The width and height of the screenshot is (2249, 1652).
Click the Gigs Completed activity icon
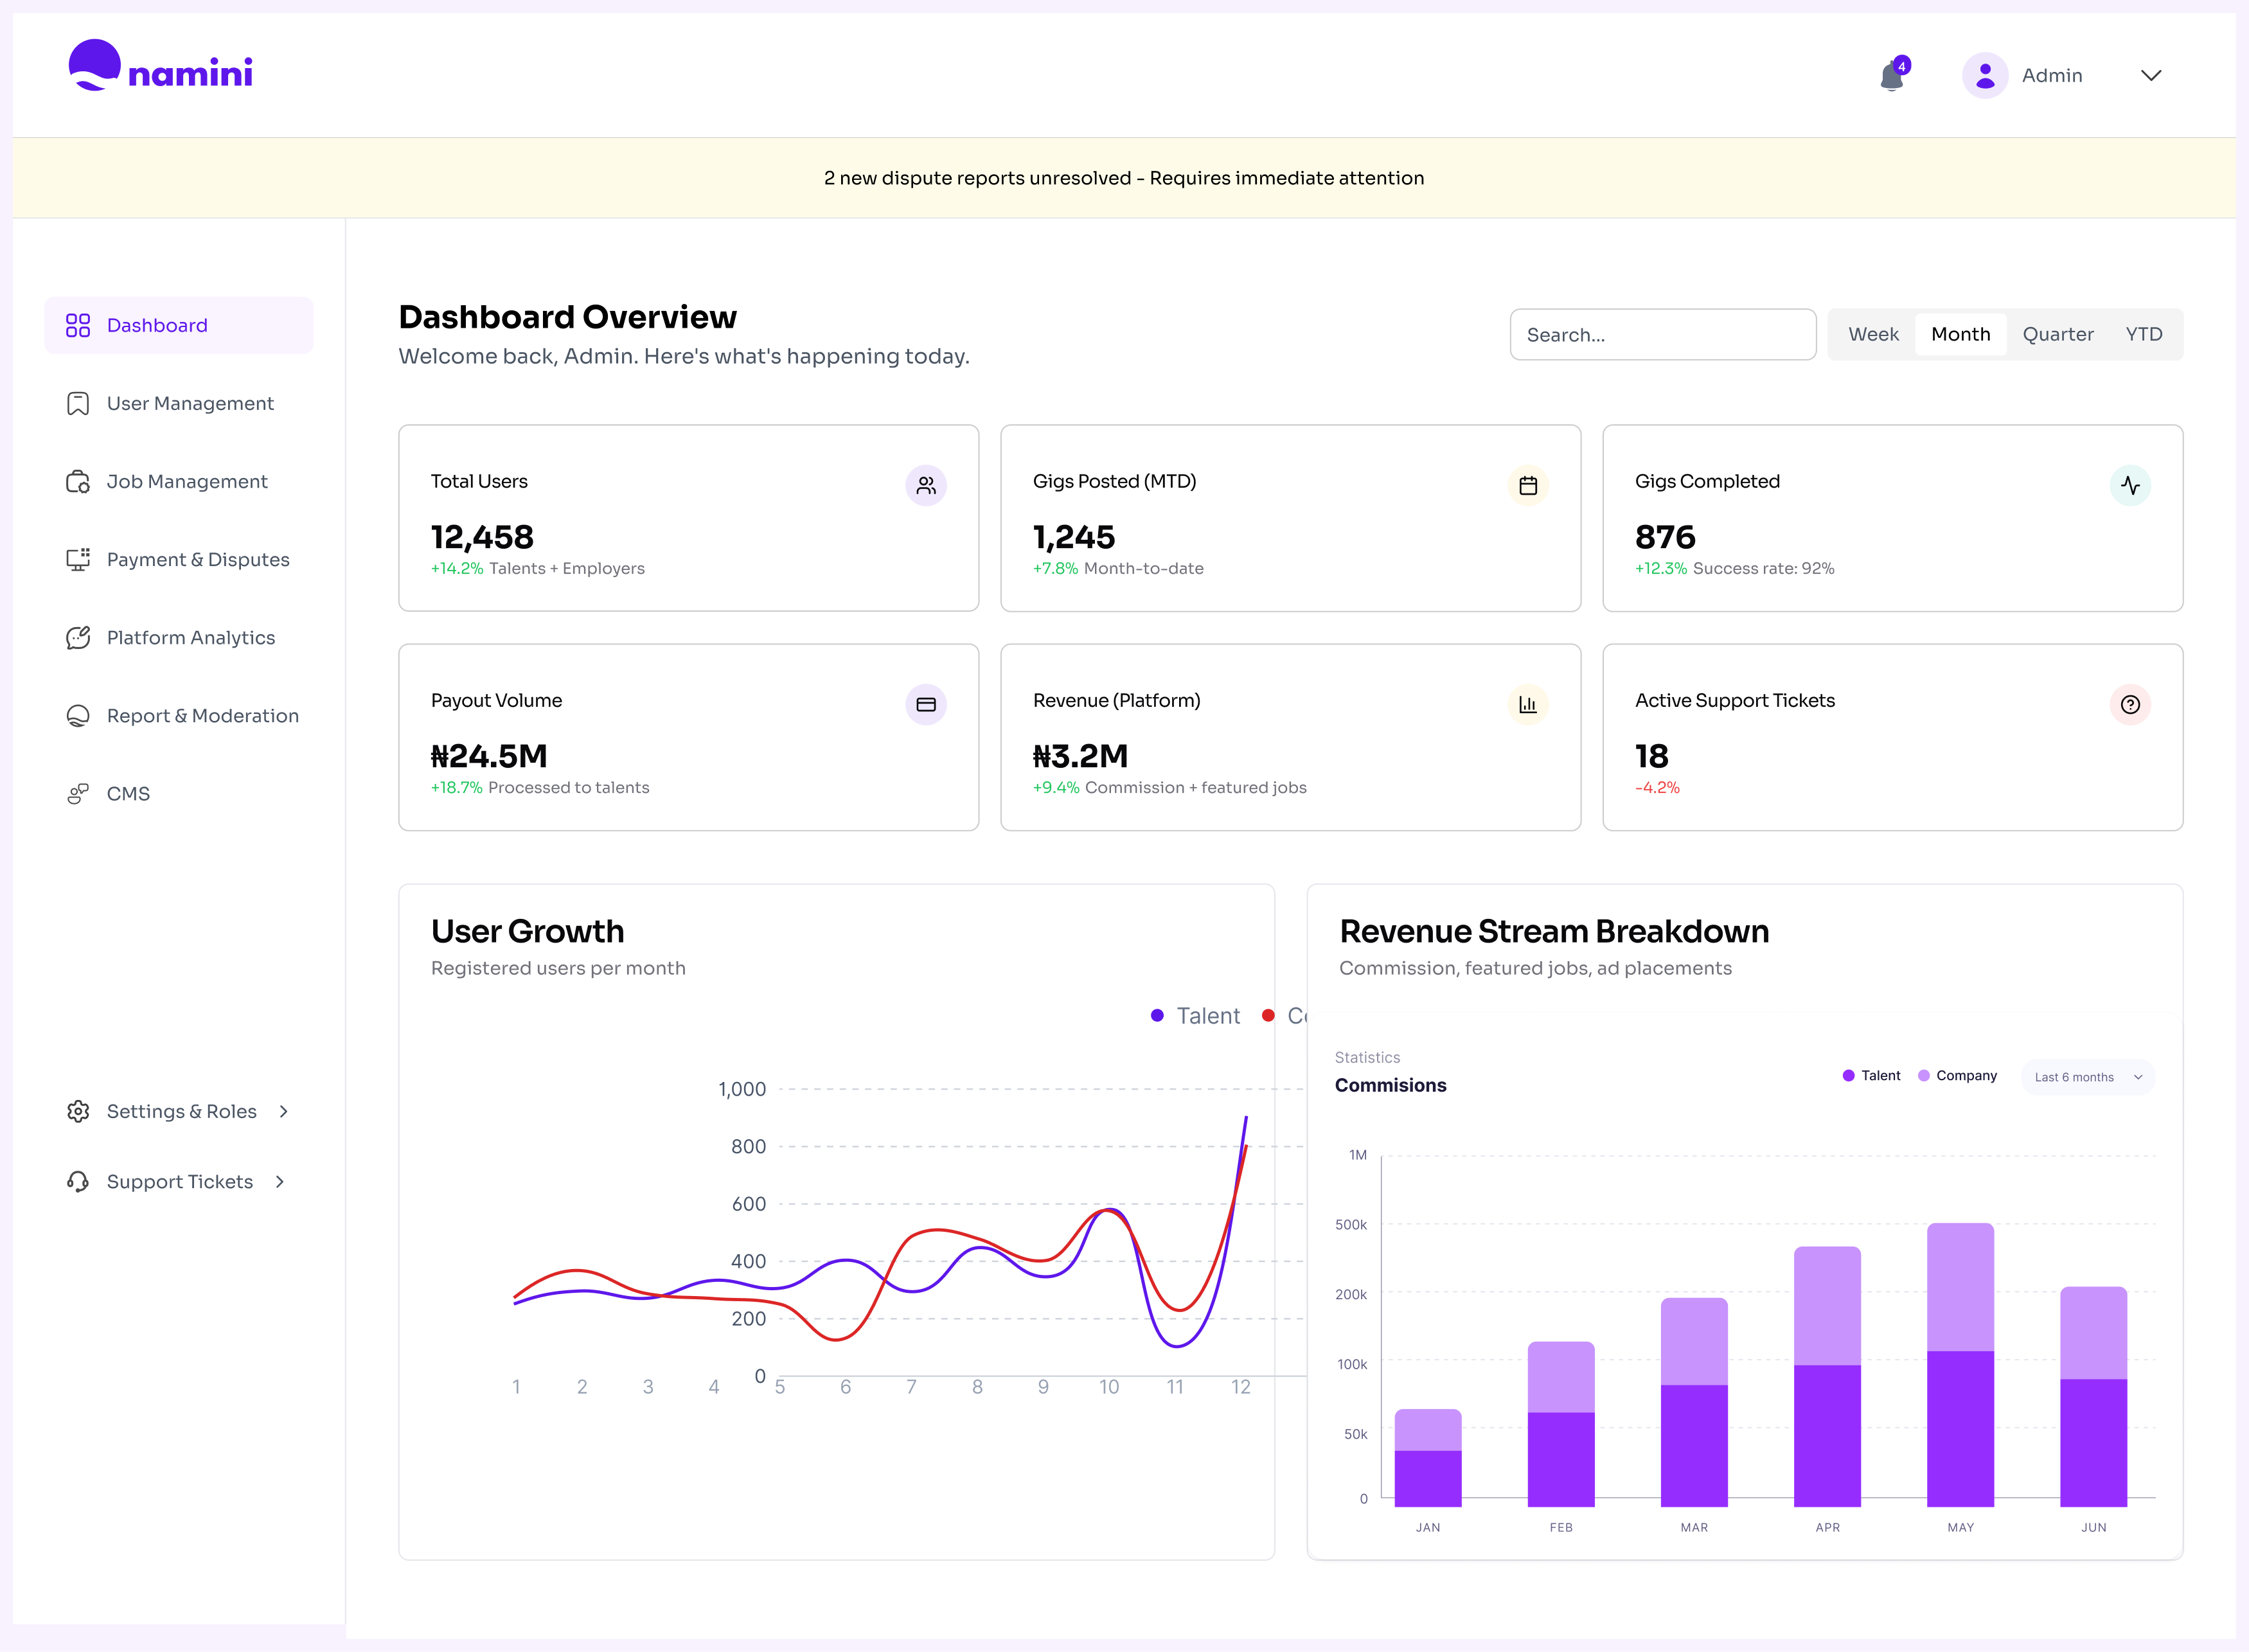[x=2130, y=485]
